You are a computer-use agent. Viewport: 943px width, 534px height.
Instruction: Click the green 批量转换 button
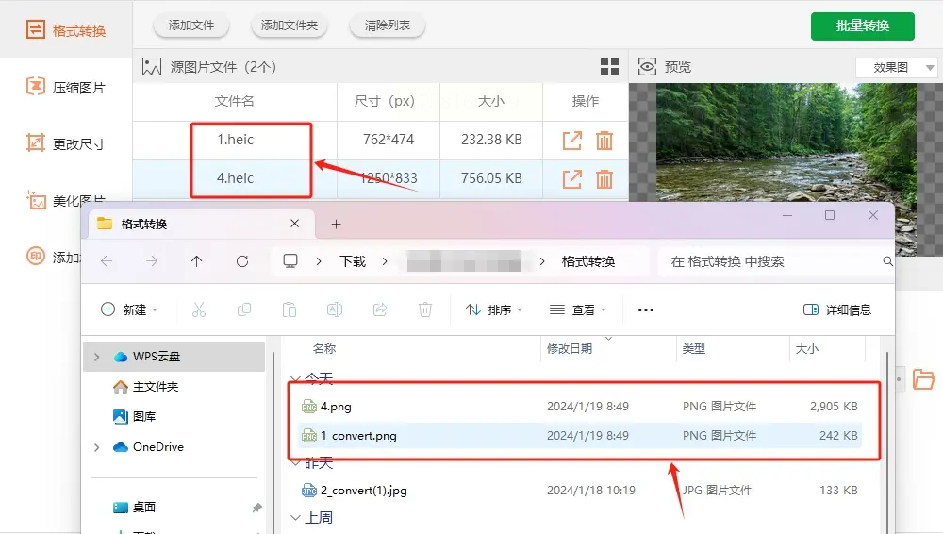[863, 25]
